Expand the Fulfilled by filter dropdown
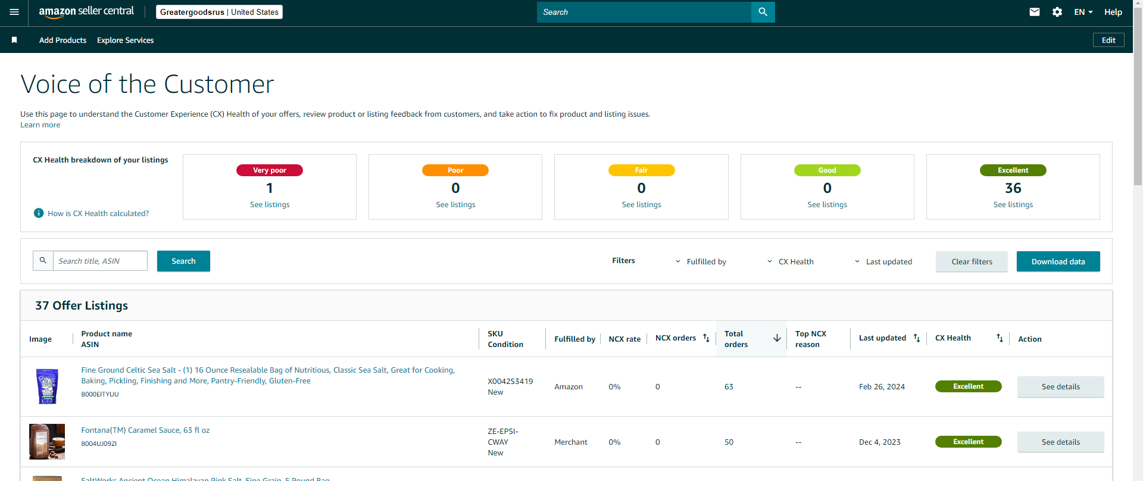The width and height of the screenshot is (1143, 481). coord(701,261)
